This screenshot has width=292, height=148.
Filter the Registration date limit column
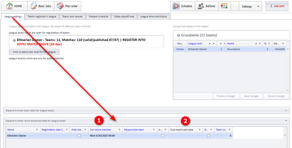tap(67, 130)
